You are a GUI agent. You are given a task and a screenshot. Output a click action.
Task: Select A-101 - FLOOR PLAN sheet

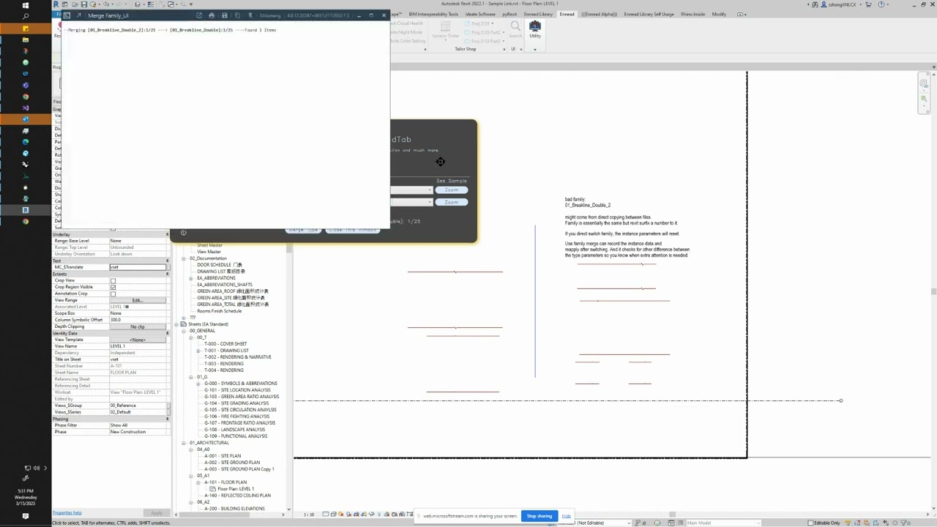pos(225,482)
